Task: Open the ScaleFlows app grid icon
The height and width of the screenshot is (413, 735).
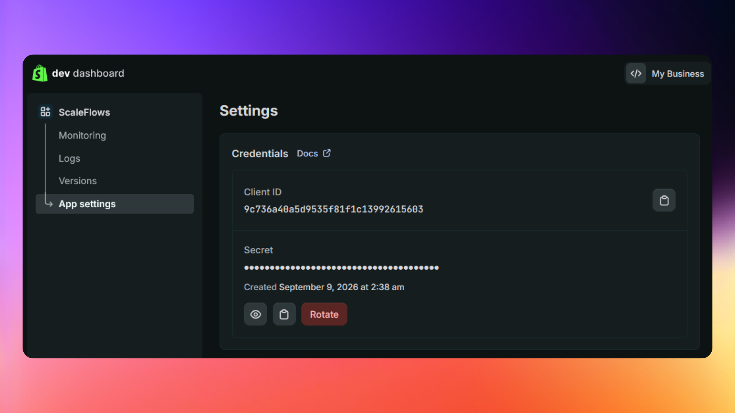Action: tap(46, 112)
